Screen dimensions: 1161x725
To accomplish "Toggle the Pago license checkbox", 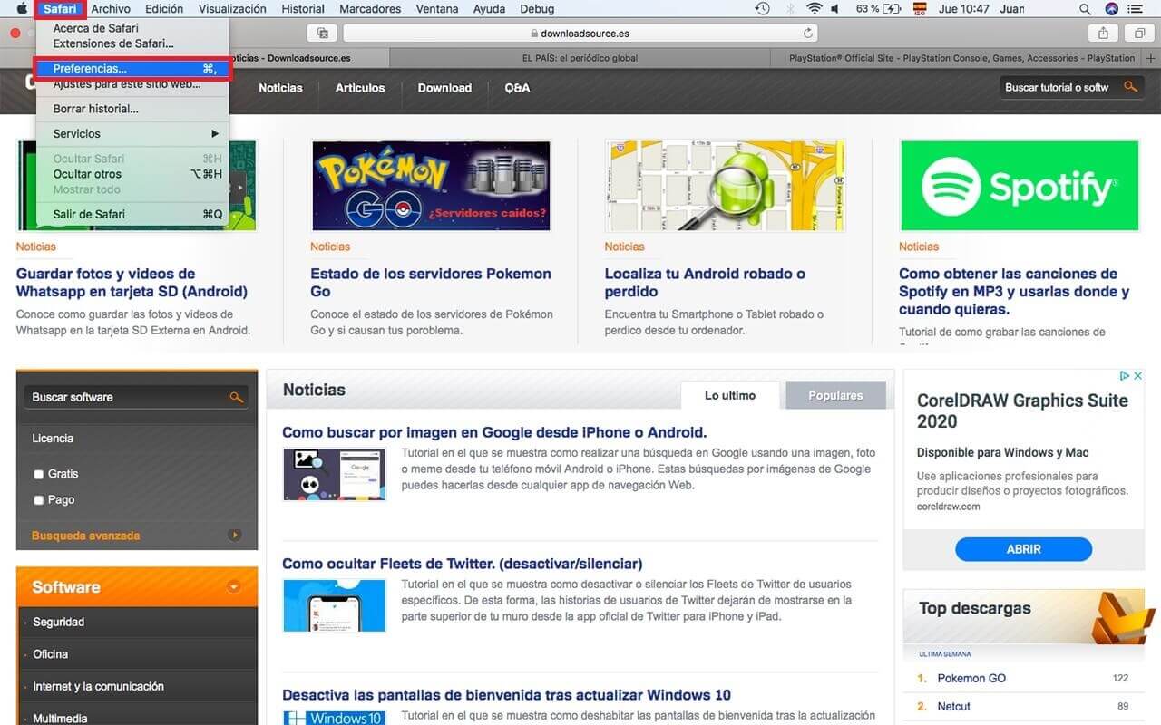I will [x=38, y=500].
